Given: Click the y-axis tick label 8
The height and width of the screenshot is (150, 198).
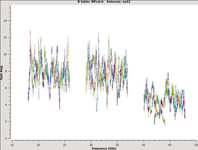Looking at the screenshot, I should pyautogui.click(x=6, y=71).
